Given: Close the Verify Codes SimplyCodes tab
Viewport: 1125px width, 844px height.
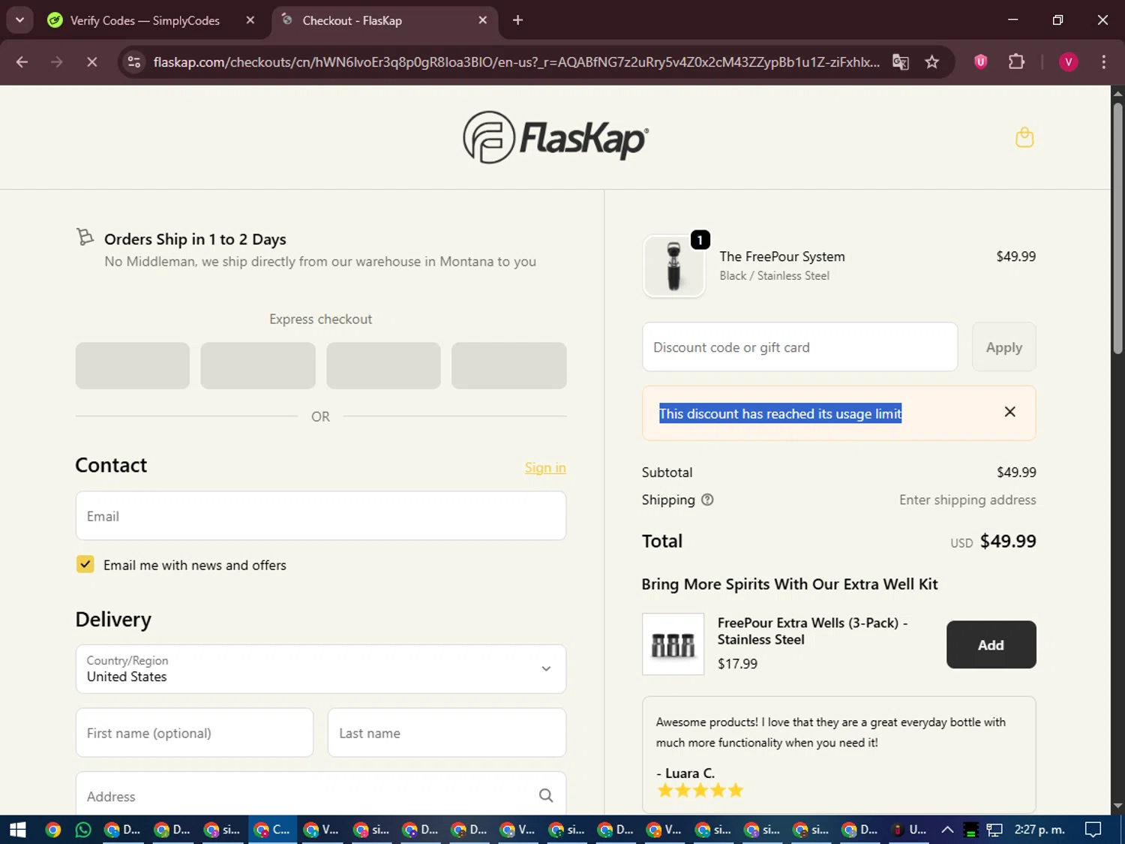Looking at the screenshot, I should pyautogui.click(x=250, y=20).
